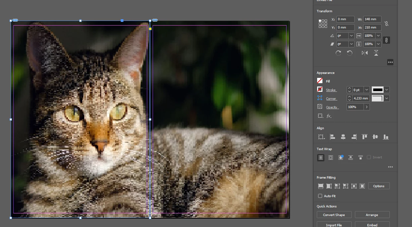Image resolution: width=412 pixels, height=227 pixels.
Task: Fit content to frame
Action: pos(337,186)
